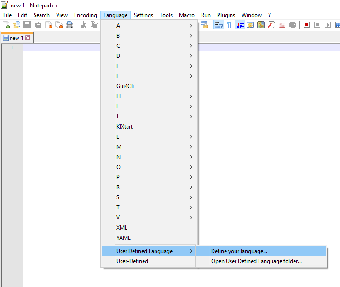Open the Run menu
Image resolution: width=340 pixels, height=287 pixels.
206,15
